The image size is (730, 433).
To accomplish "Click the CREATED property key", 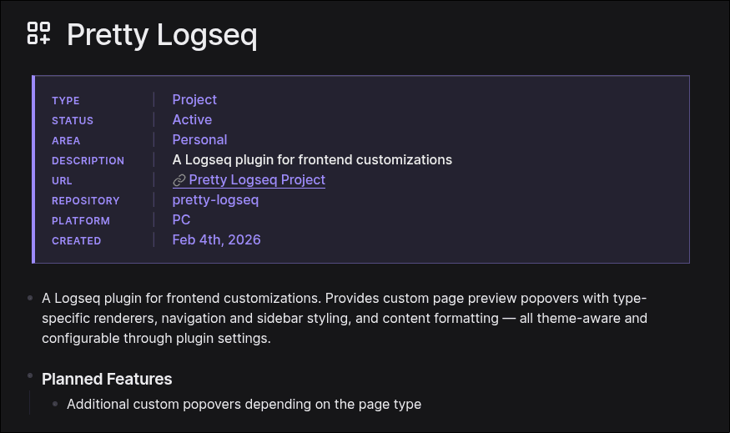I will tap(76, 241).
